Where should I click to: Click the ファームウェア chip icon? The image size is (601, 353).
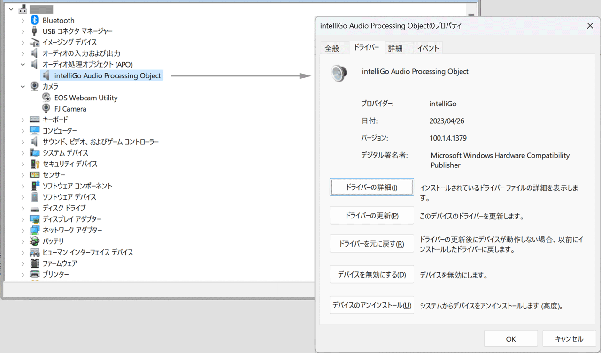pos(34,263)
